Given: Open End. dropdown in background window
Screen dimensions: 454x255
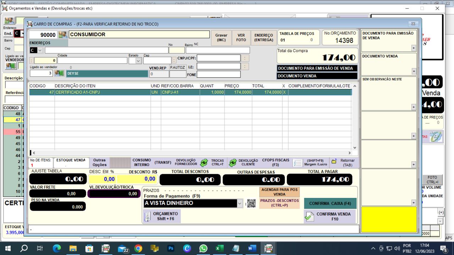Looking at the screenshot, I should click(x=23, y=33).
